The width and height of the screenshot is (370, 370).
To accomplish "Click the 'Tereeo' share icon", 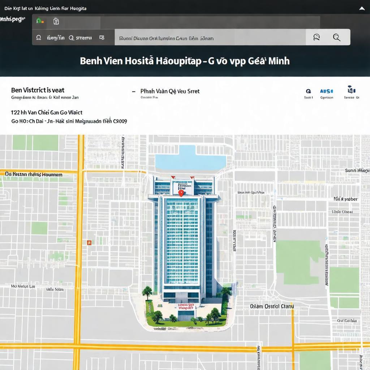I will point(351,90).
